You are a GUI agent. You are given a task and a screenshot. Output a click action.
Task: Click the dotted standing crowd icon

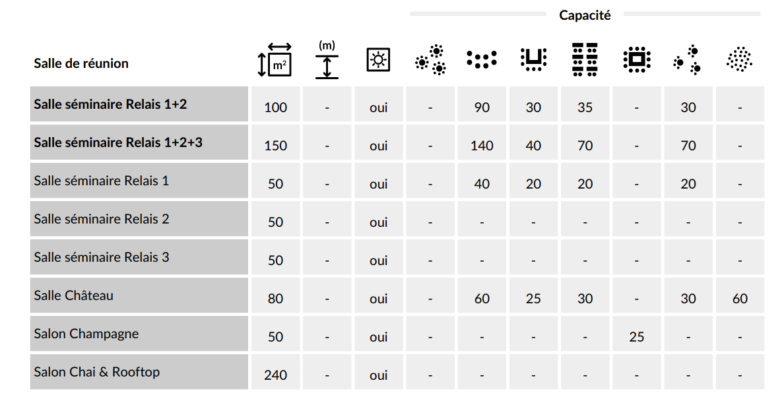pos(740,59)
